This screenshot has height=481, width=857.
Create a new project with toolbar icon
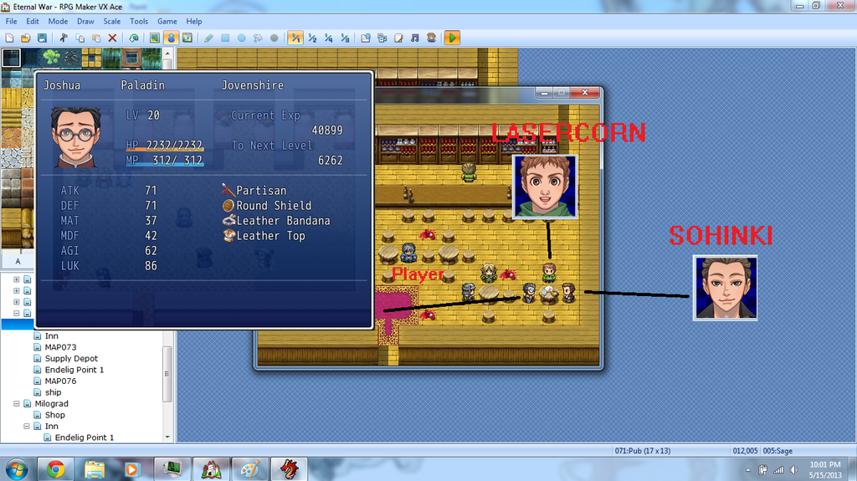tap(9, 38)
